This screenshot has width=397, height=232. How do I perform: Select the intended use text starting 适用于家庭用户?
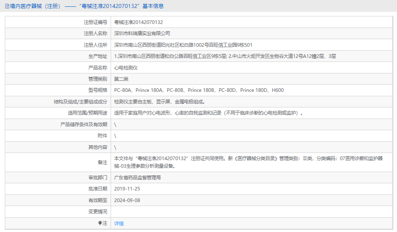tap(208, 113)
